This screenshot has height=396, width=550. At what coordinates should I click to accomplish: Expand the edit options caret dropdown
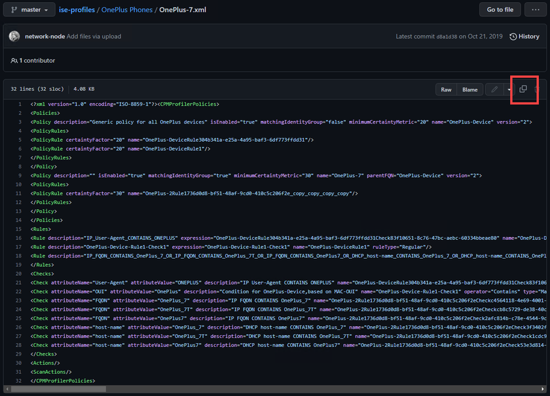[509, 90]
